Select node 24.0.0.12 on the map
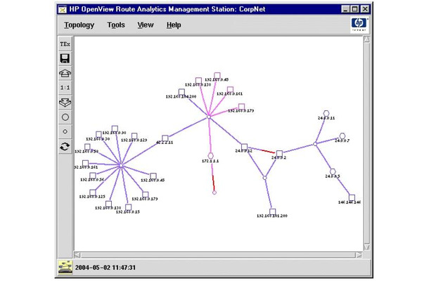Screen dimensions: 429x281 click(244, 147)
